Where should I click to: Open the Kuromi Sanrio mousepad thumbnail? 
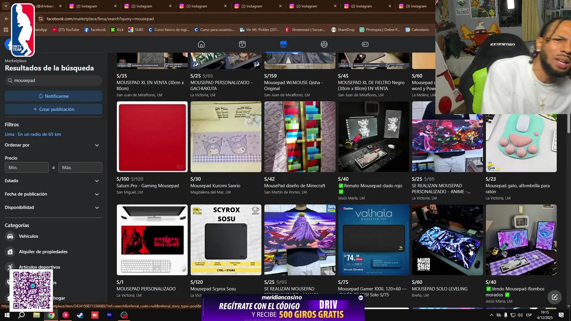point(226,137)
